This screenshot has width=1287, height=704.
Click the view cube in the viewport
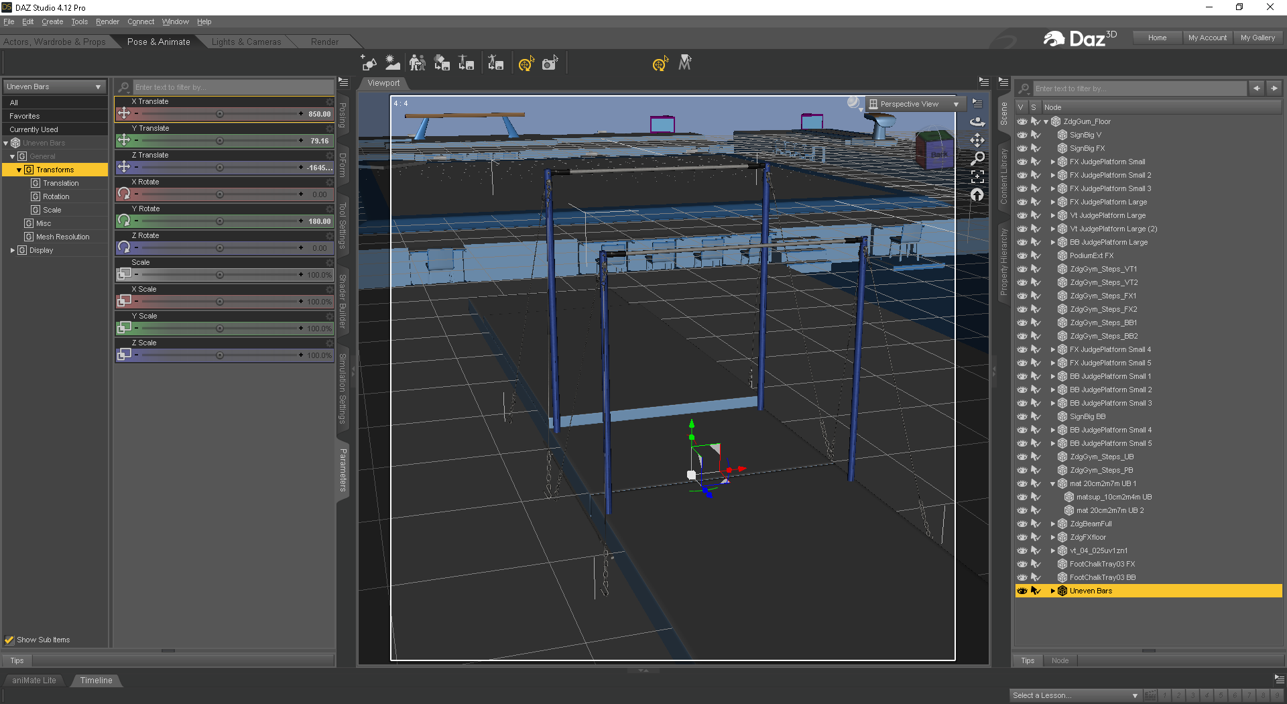934,150
